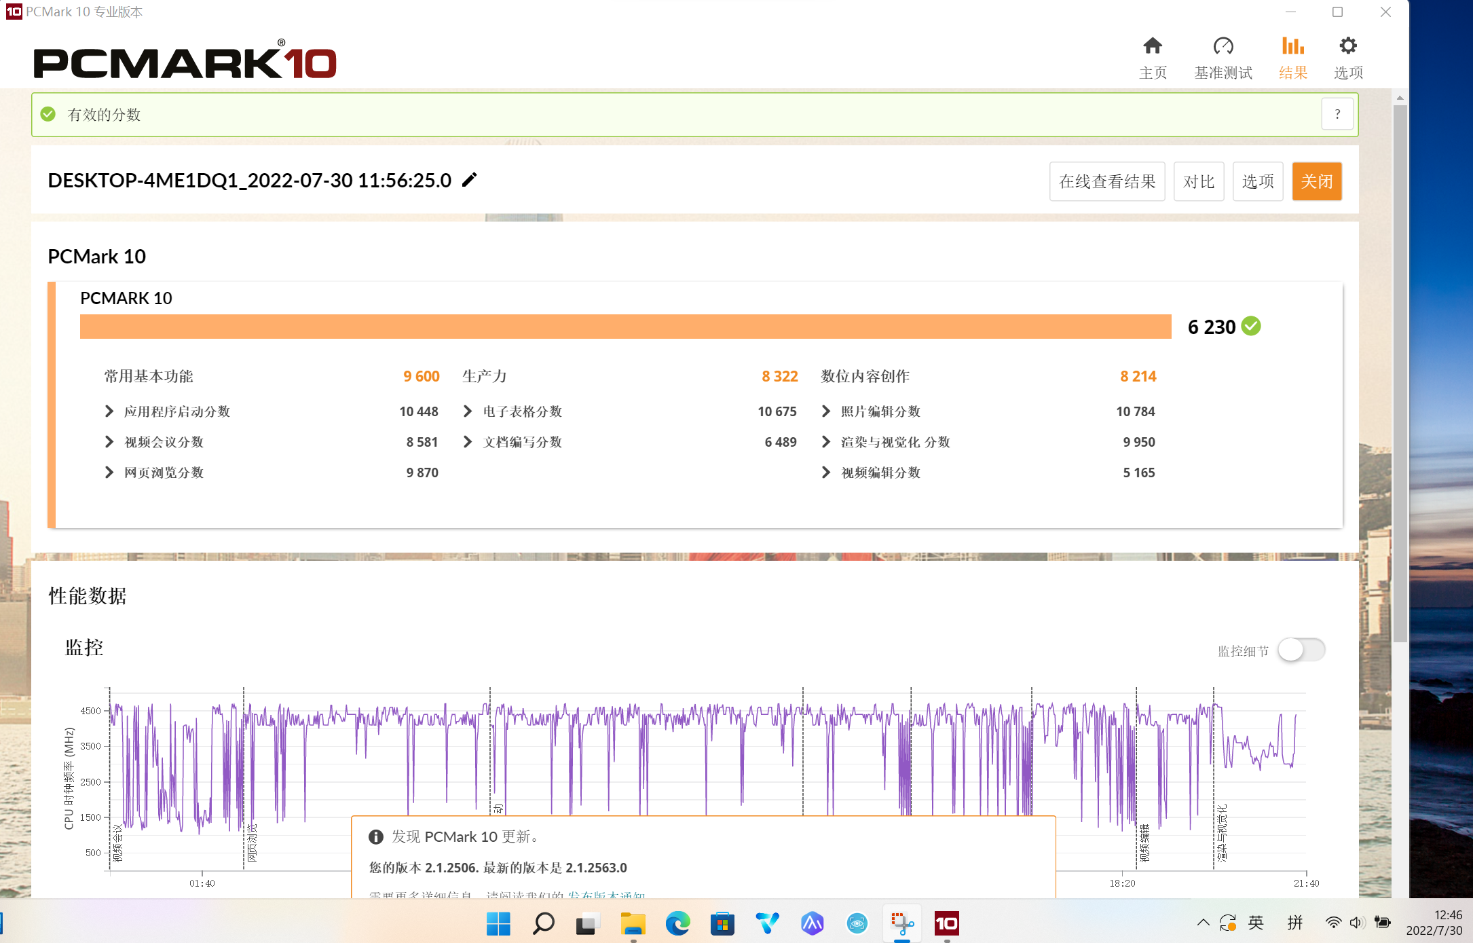
Task: Click 在线查看结果 button
Action: click(1107, 181)
